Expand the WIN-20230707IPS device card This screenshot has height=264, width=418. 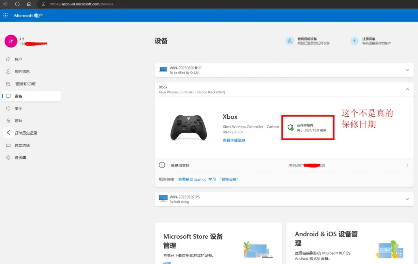point(407,199)
